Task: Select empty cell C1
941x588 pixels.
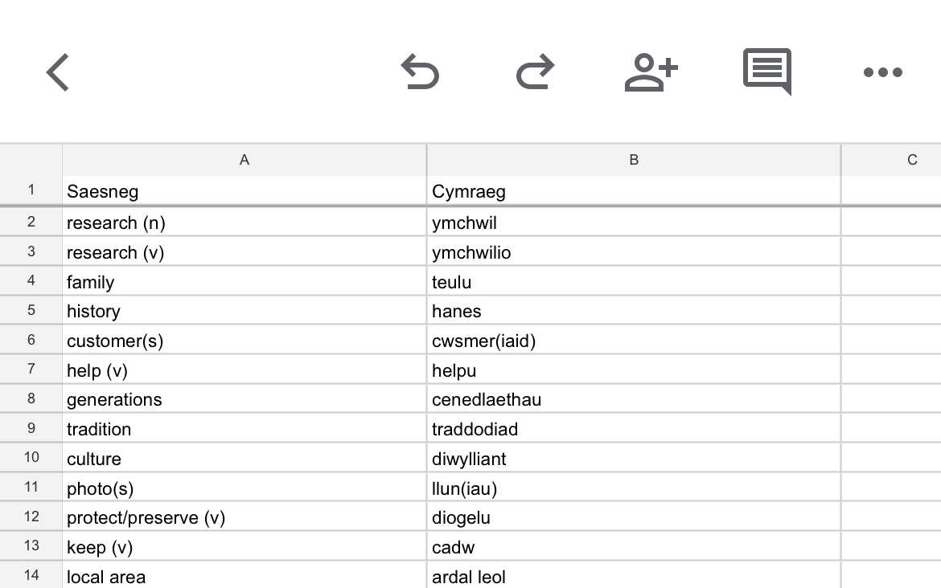Action: [x=891, y=191]
